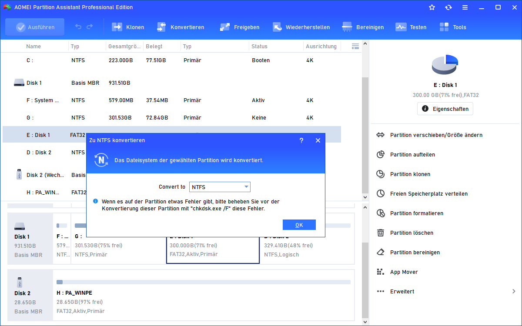
Task: Click the dialog help question mark
Action: tap(301, 140)
